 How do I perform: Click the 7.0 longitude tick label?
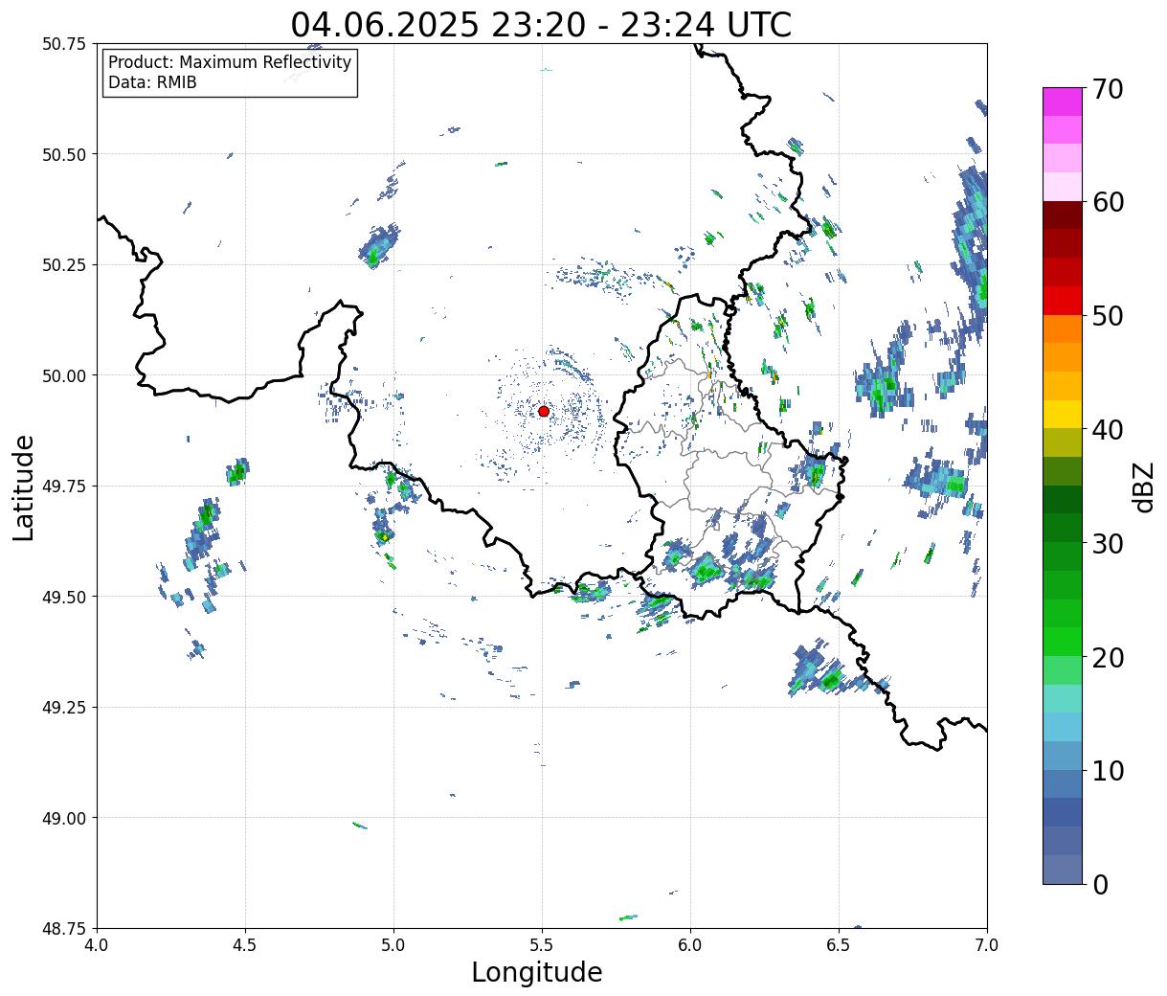[987, 945]
